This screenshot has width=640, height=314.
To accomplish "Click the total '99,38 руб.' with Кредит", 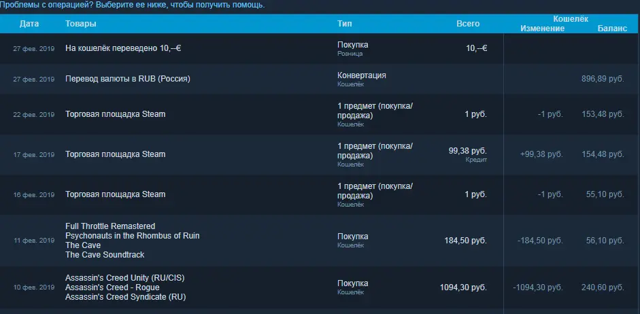I will tap(468, 151).
